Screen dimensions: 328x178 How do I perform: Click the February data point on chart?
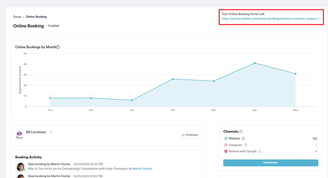click(x=173, y=79)
